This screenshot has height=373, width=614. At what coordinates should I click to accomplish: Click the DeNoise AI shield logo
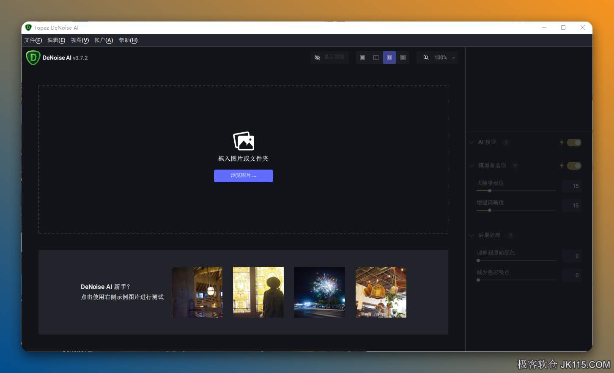click(33, 58)
